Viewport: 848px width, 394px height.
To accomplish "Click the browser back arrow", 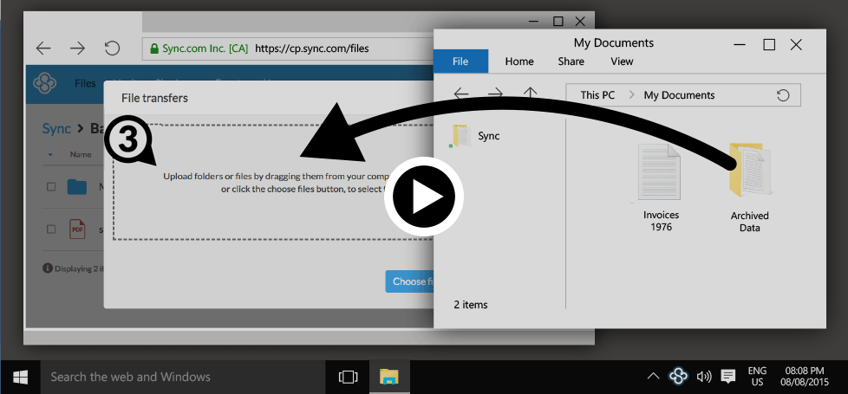I will 43,48.
